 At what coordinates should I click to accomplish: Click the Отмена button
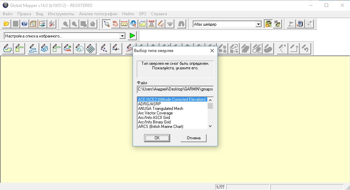point(193,138)
